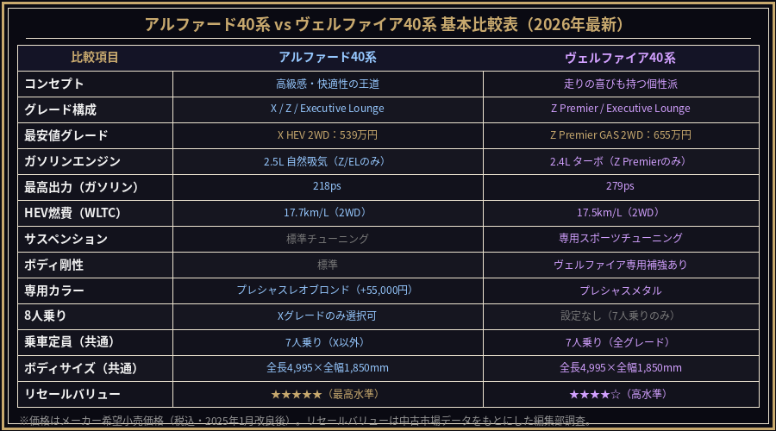This screenshot has height=431, width=776.
Task: Click the 専用スポーツチューニング suspension cell
Action: pos(620,239)
